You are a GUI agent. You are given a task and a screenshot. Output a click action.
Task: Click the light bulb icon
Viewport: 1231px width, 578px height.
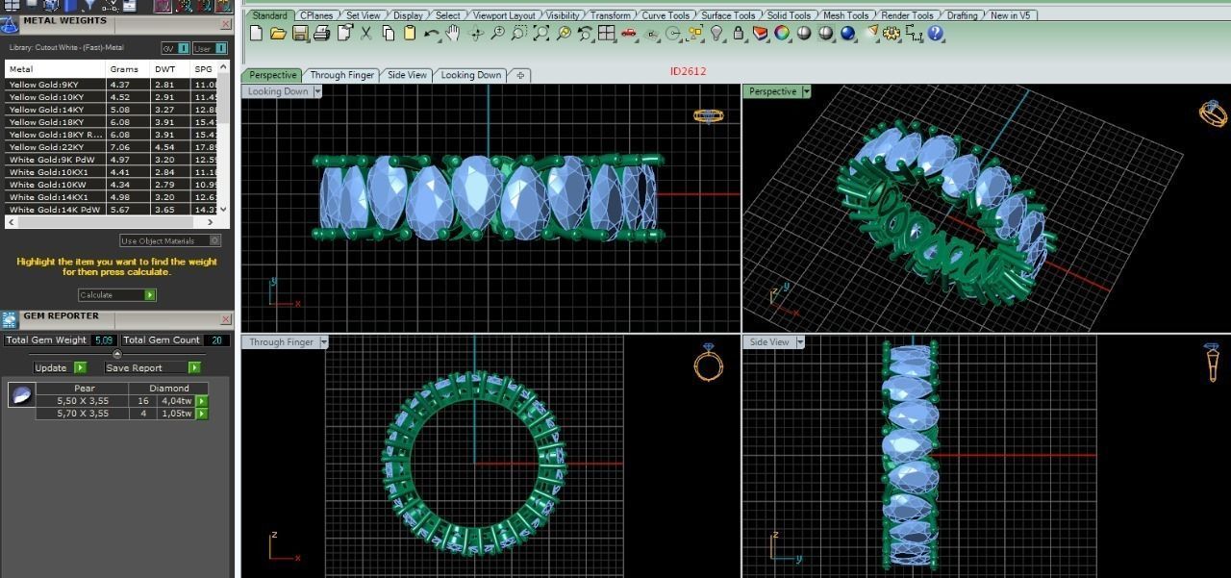(x=716, y=34)
